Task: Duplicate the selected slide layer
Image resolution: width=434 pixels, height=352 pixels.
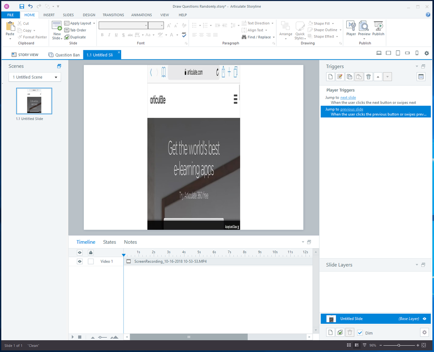Action: pos(340,332)
